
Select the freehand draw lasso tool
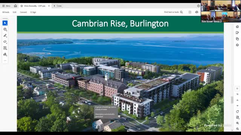click(x=5, y=42)
